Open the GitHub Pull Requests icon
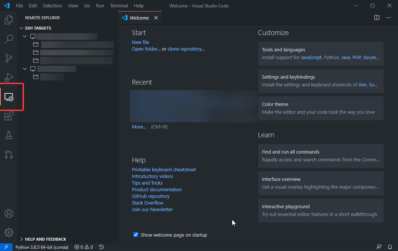 click(x=8, y=155)
